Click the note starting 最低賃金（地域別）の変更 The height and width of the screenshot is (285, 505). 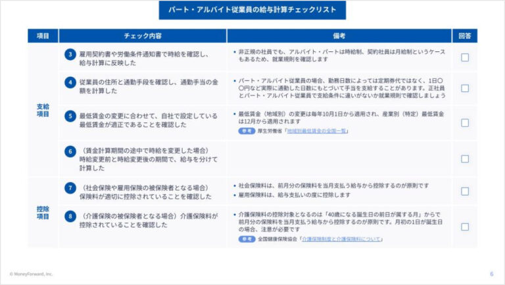(341, 118)
